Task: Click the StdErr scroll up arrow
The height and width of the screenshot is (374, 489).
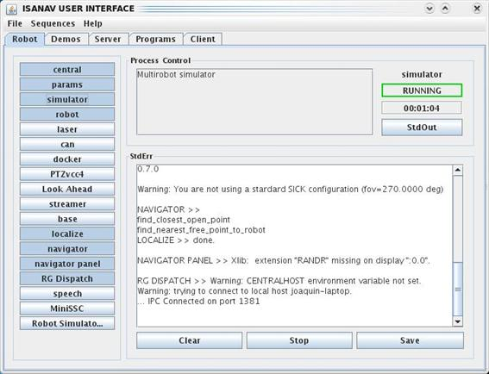Action: (x=457, y=170)
